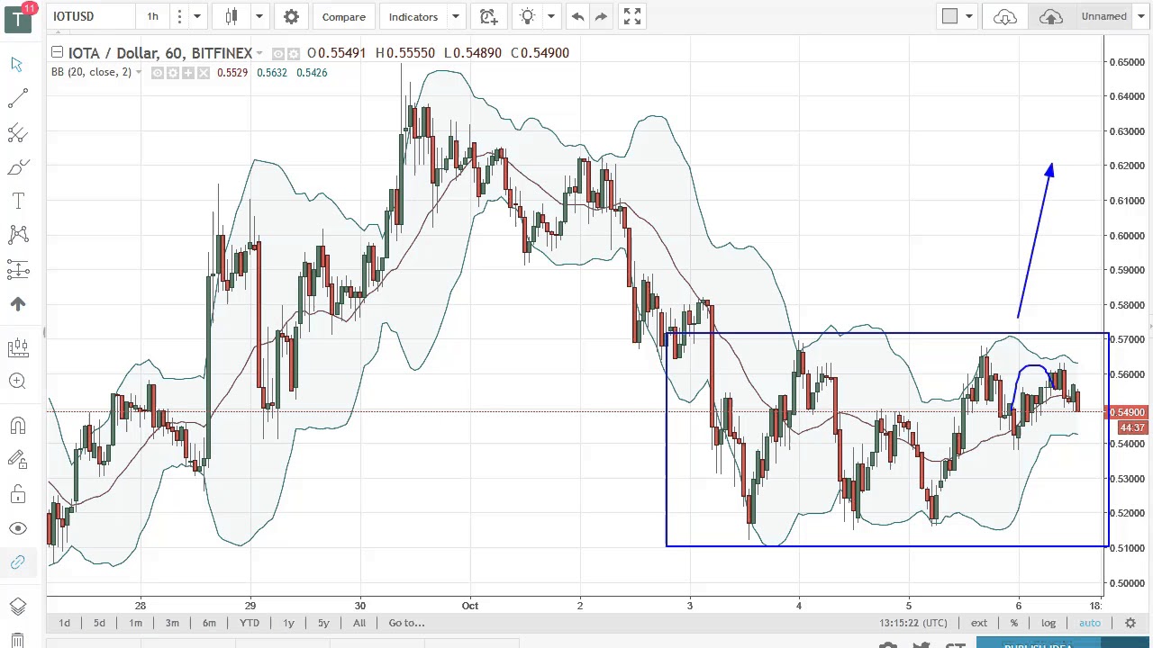Expand the layout selection dropdown arrow

[968, 16]
